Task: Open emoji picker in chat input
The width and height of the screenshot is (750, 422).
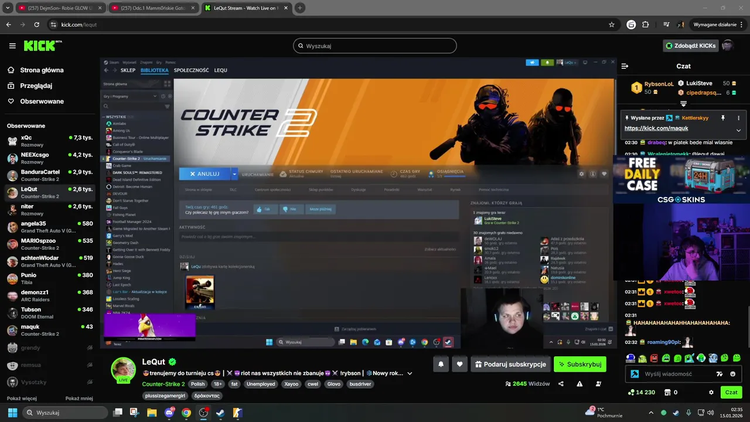Action: pos(733,374)
